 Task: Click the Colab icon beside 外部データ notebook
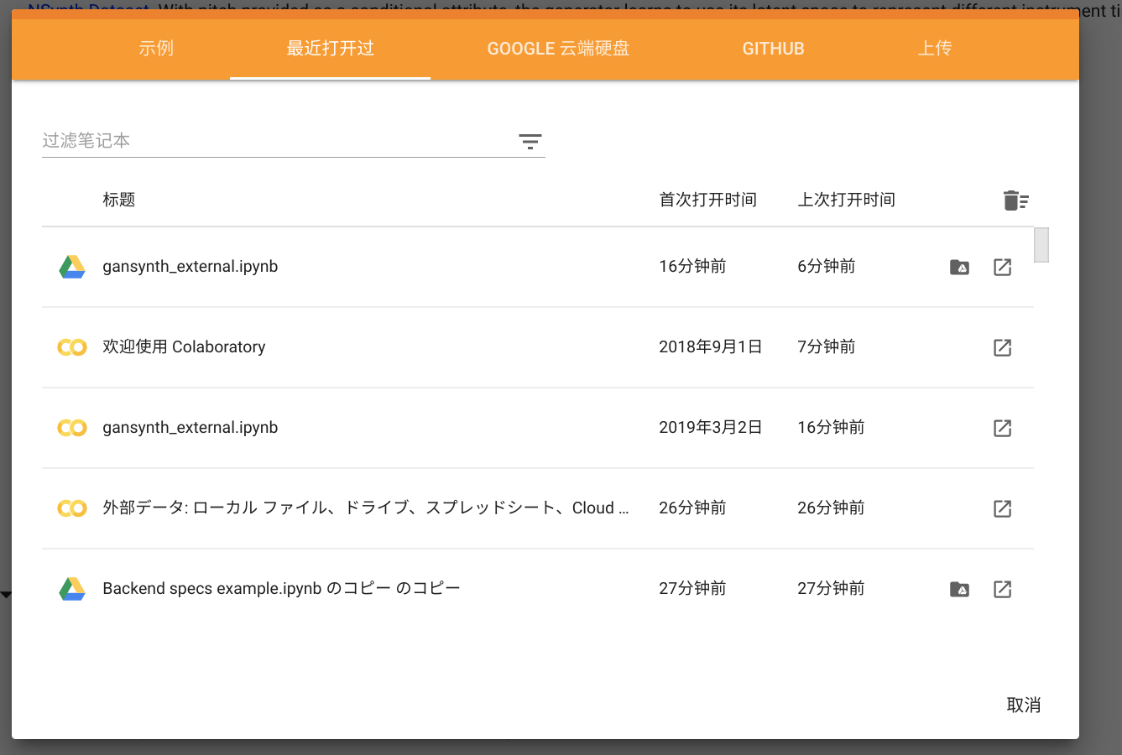pos(72,508)
